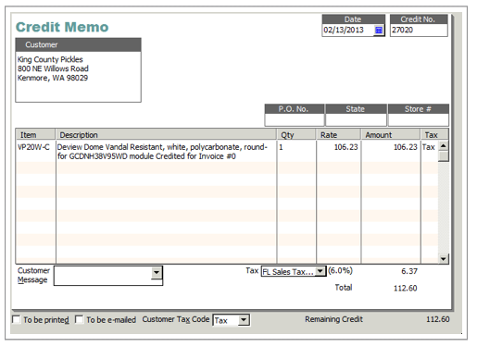Select the Credit No. field 27020
The width and height of the screenshot is (477, 347).
click(x=419, y=30)
